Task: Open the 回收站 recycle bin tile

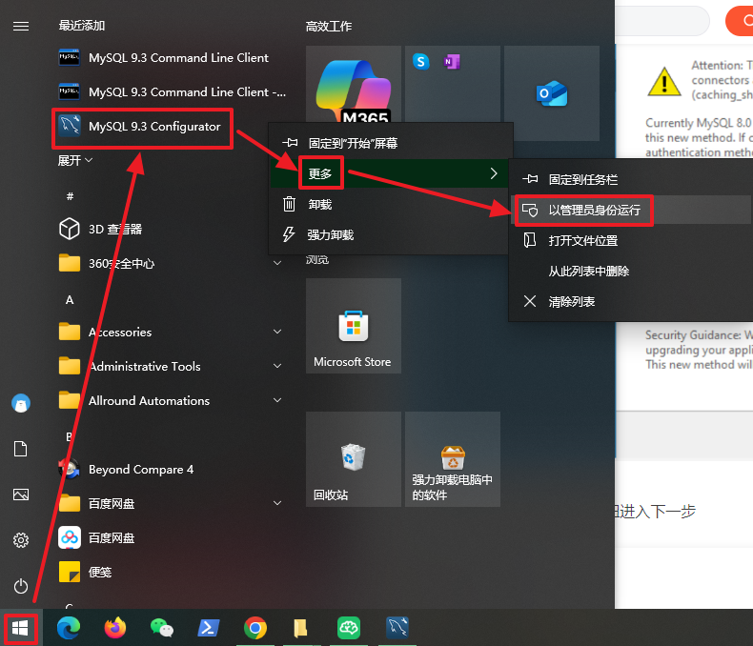Action: [x=354, y=459]
